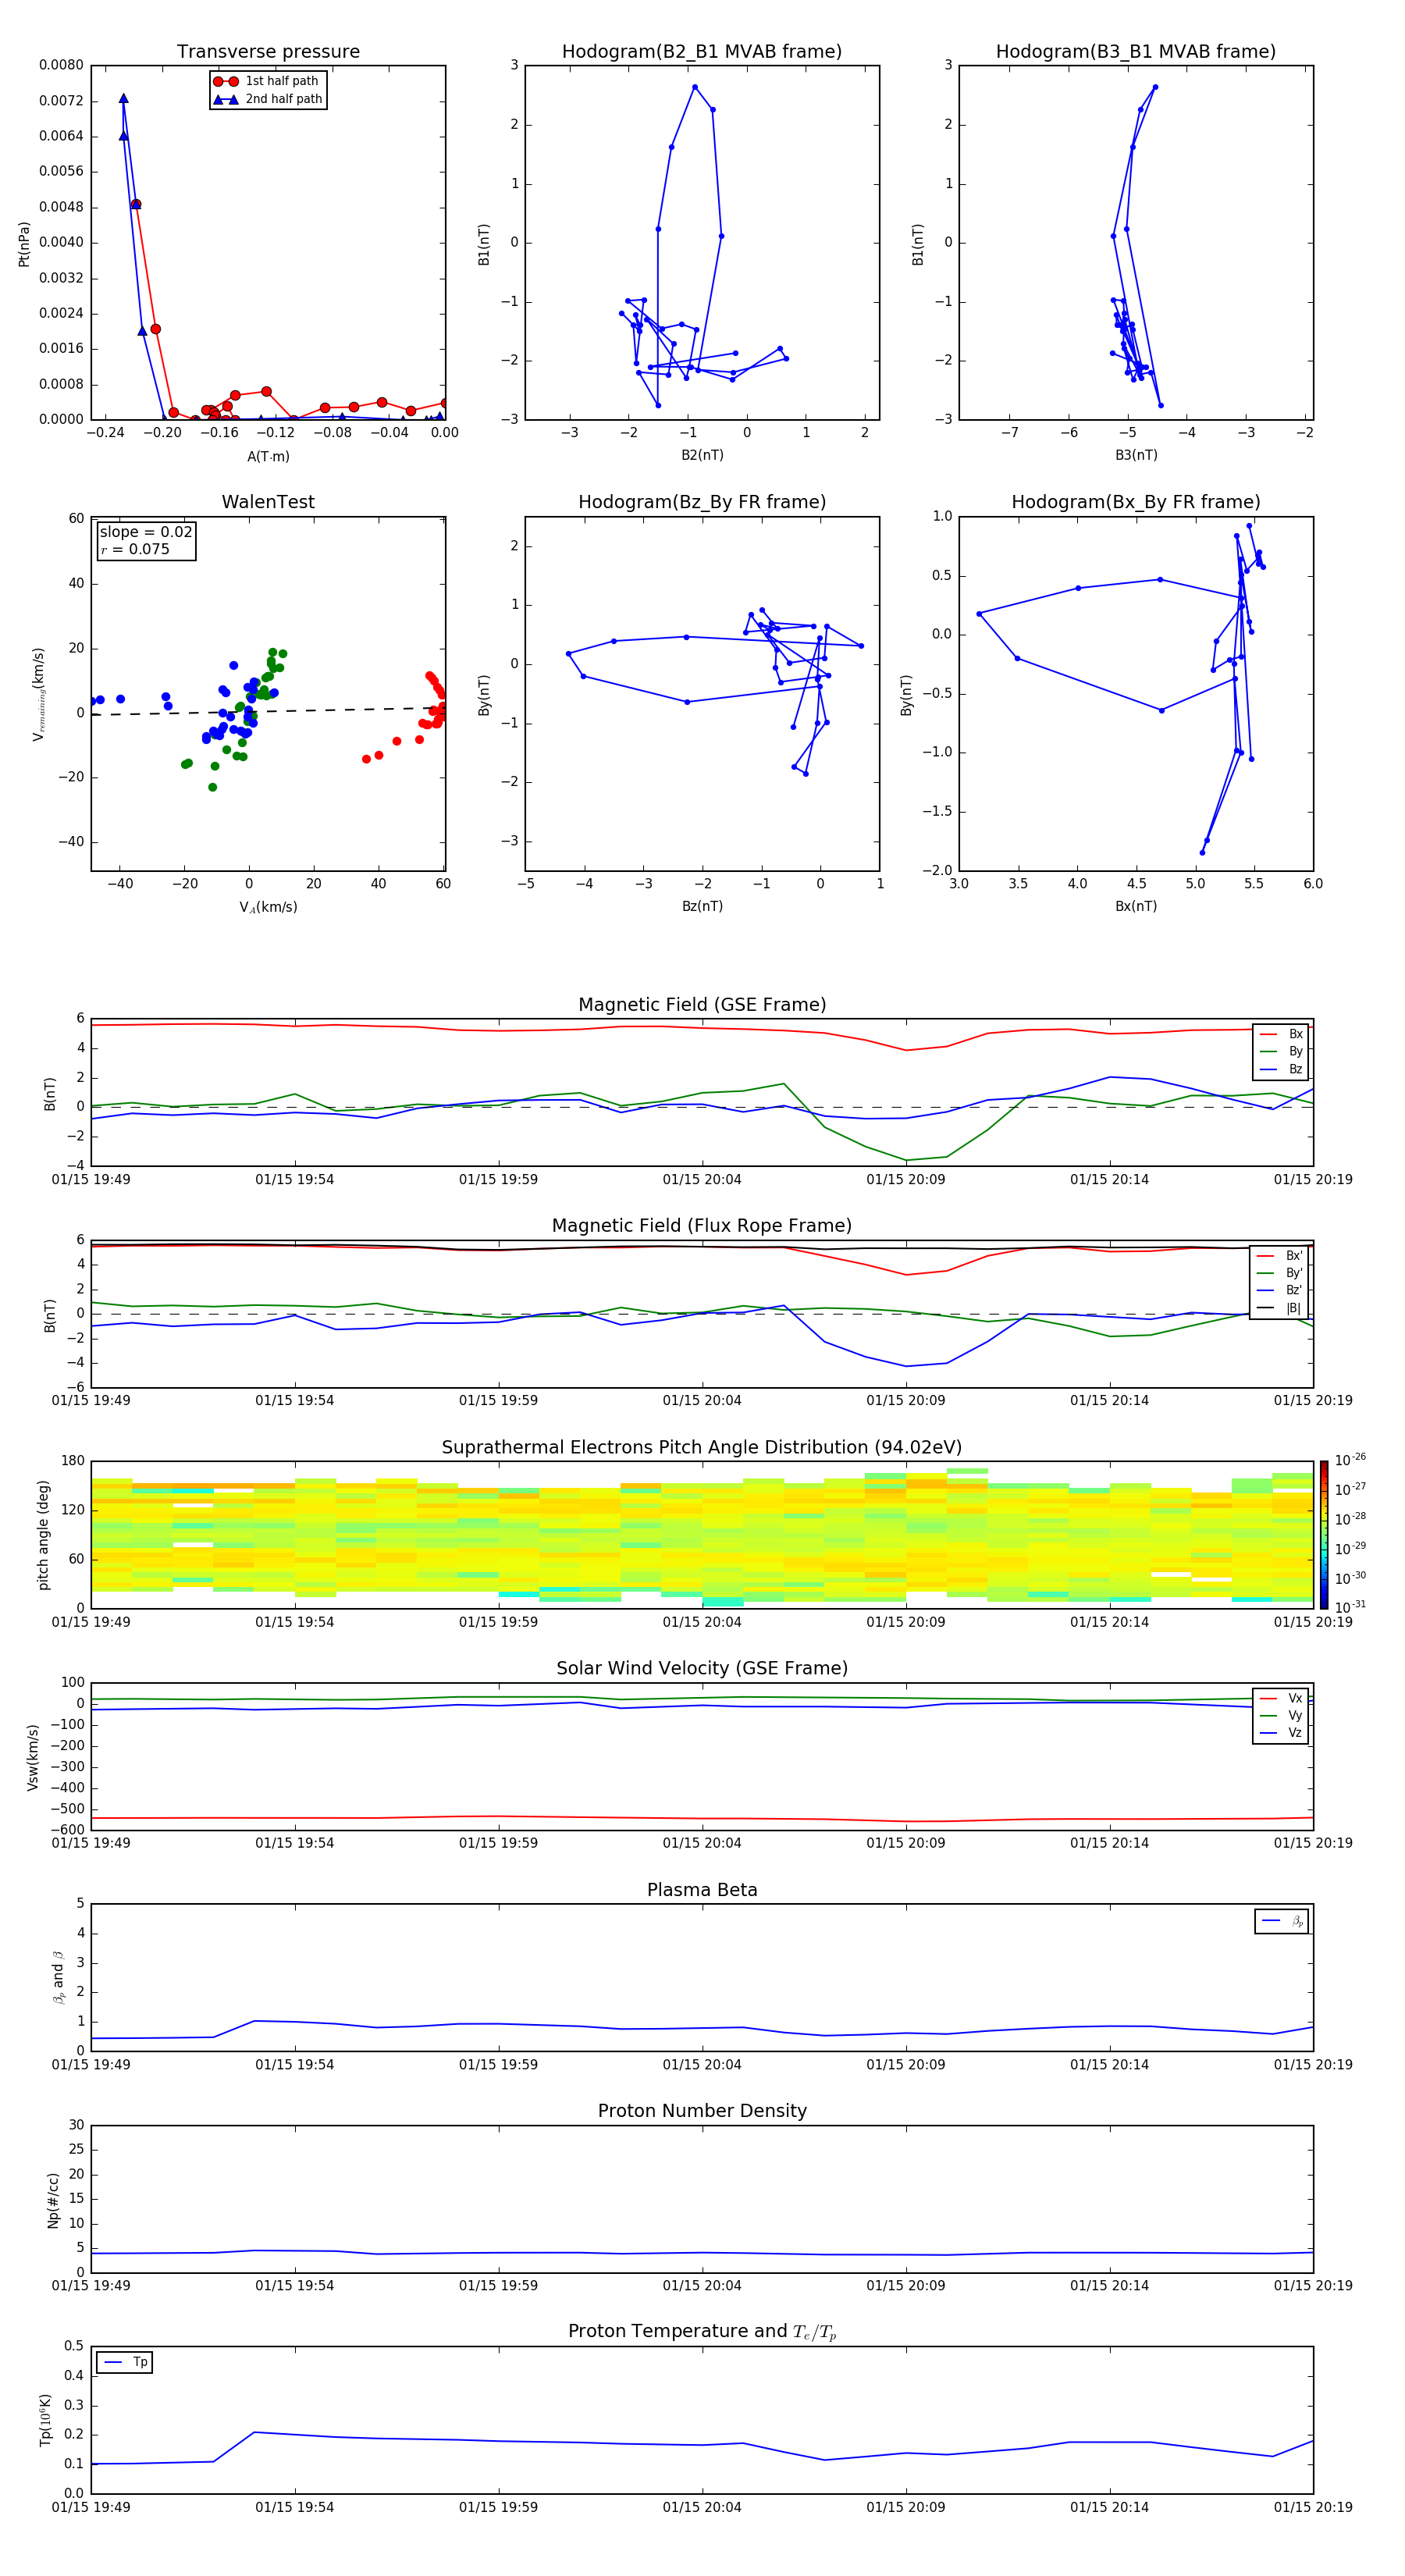This screenshot has width=1405, height=2576.
Task: Select the "2nd half path" legend entry
Action: pos(268,99)
